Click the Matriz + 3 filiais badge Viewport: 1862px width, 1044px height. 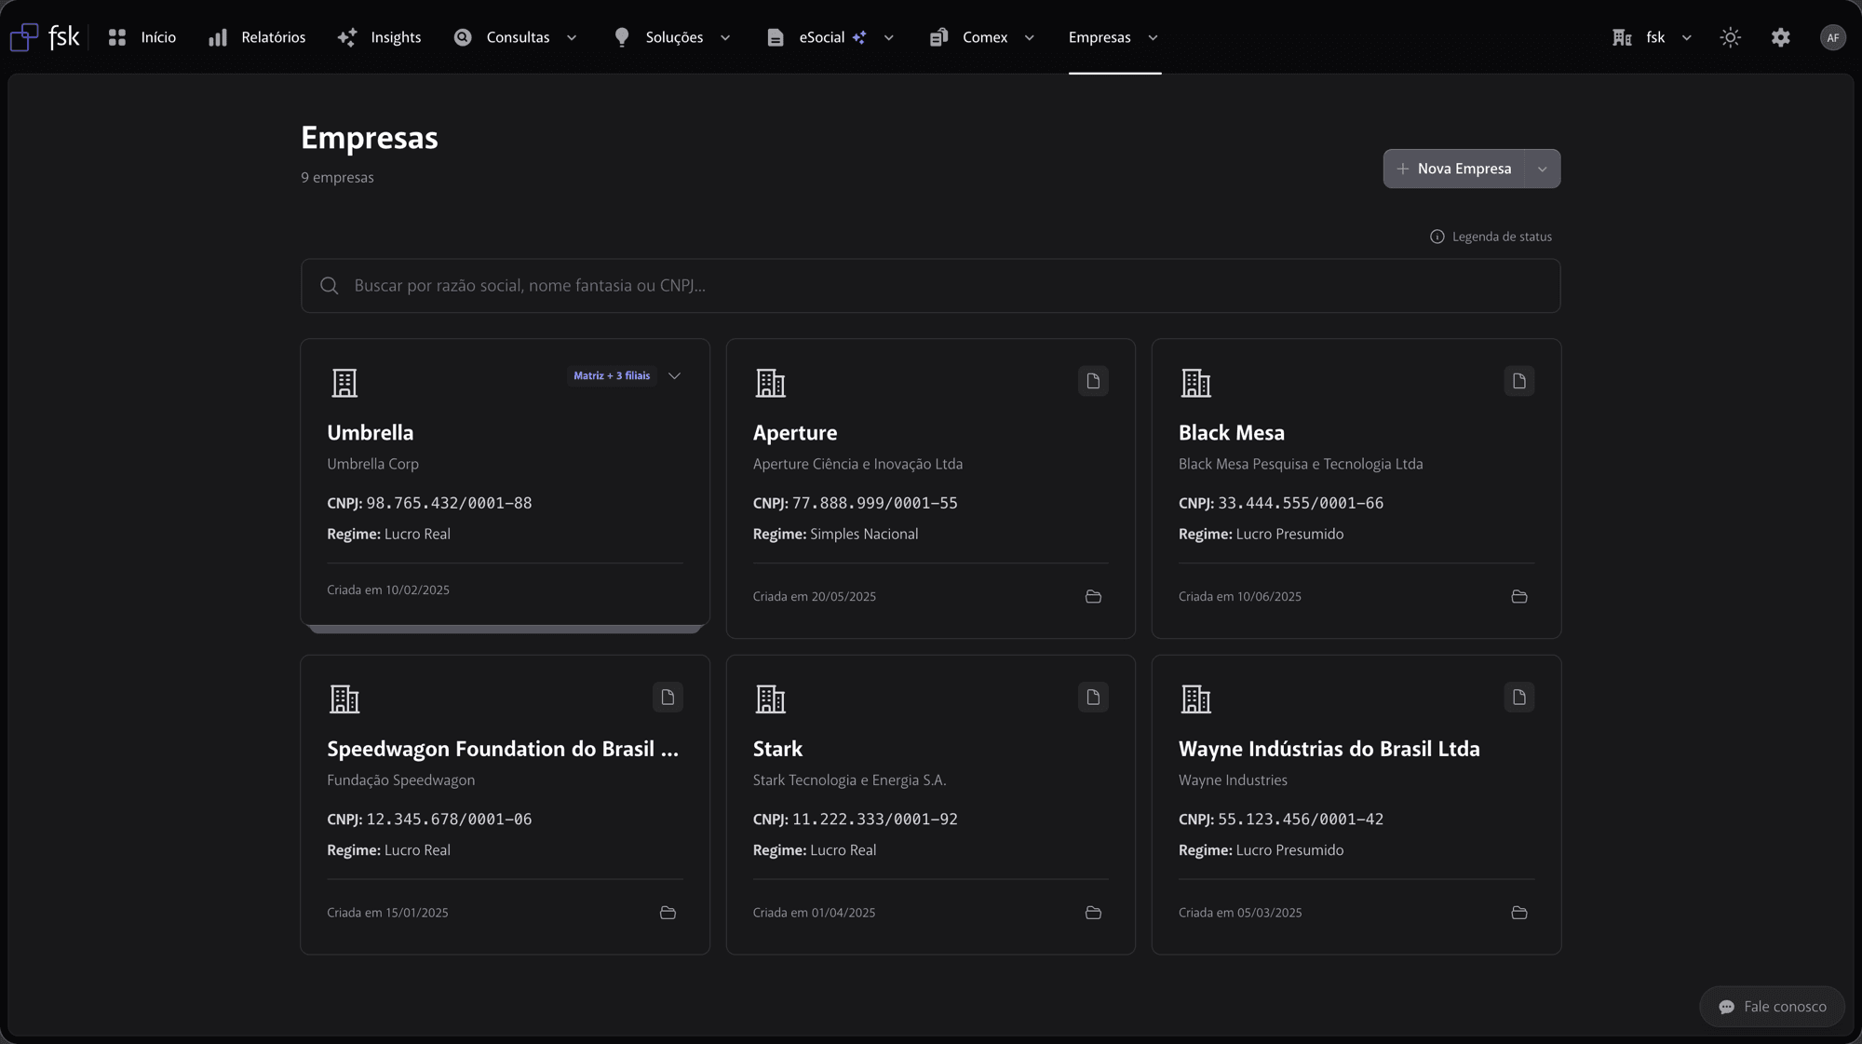point(612,376)
